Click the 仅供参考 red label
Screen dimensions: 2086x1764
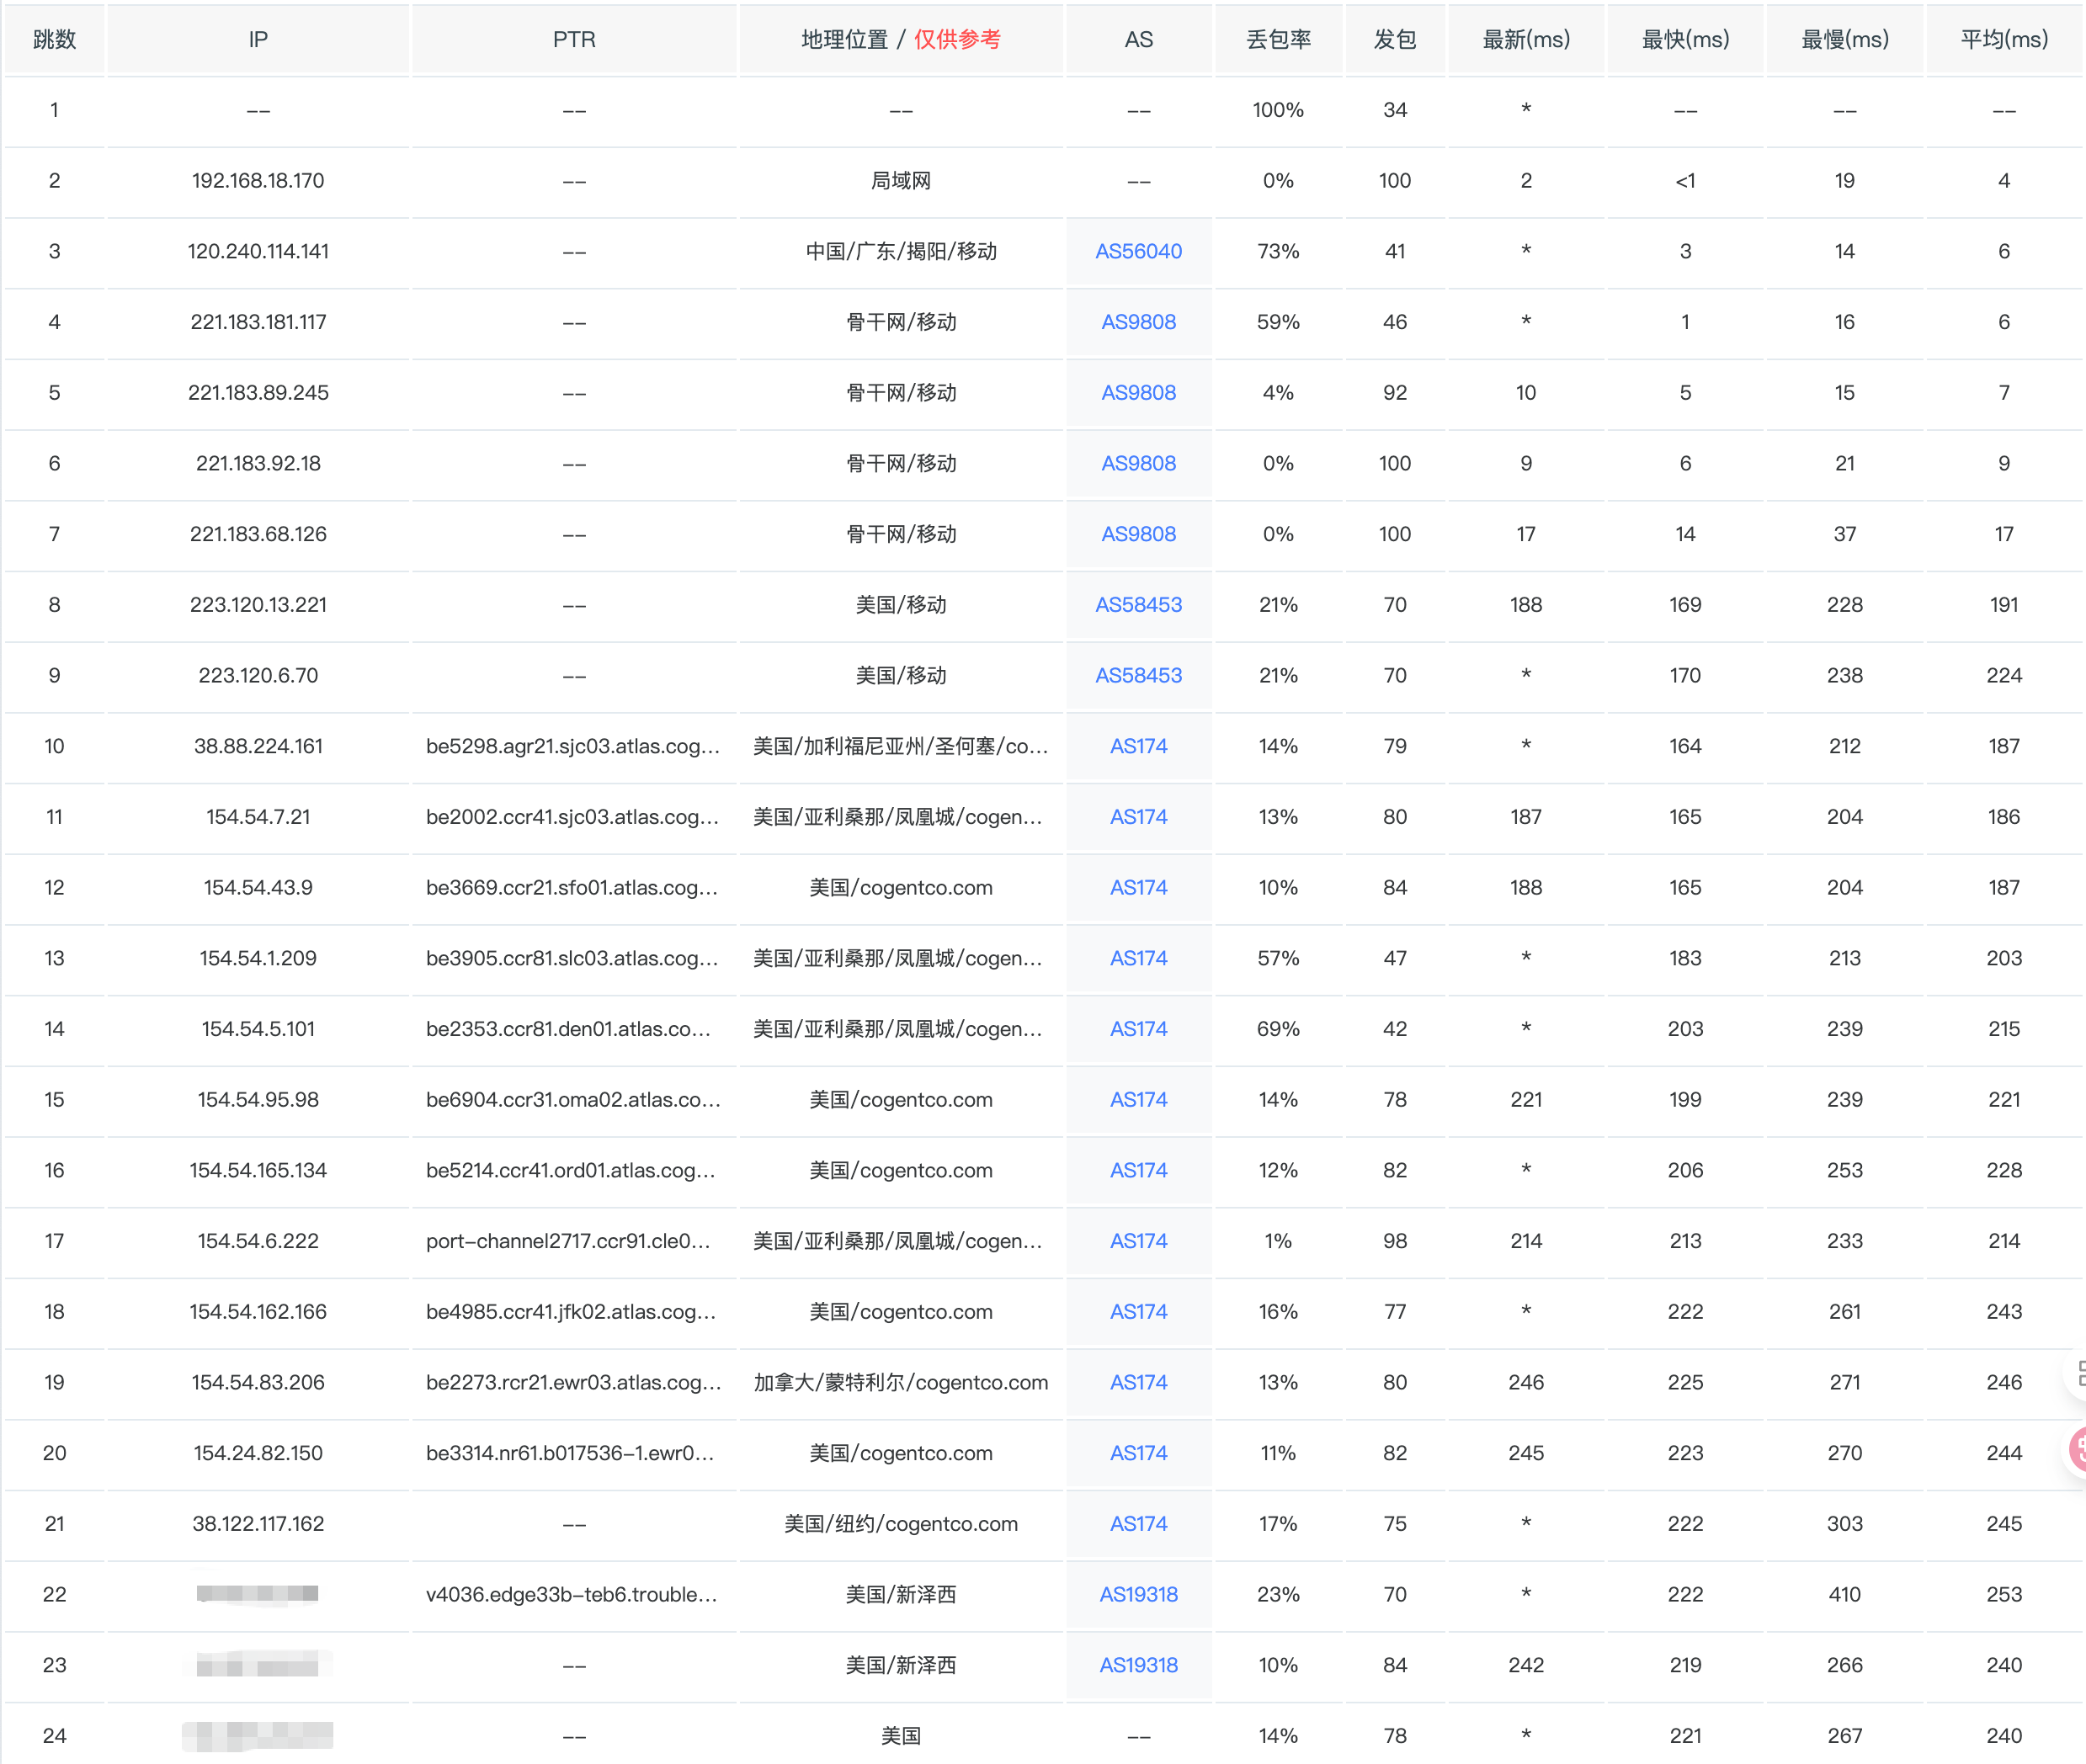[956, 40]
